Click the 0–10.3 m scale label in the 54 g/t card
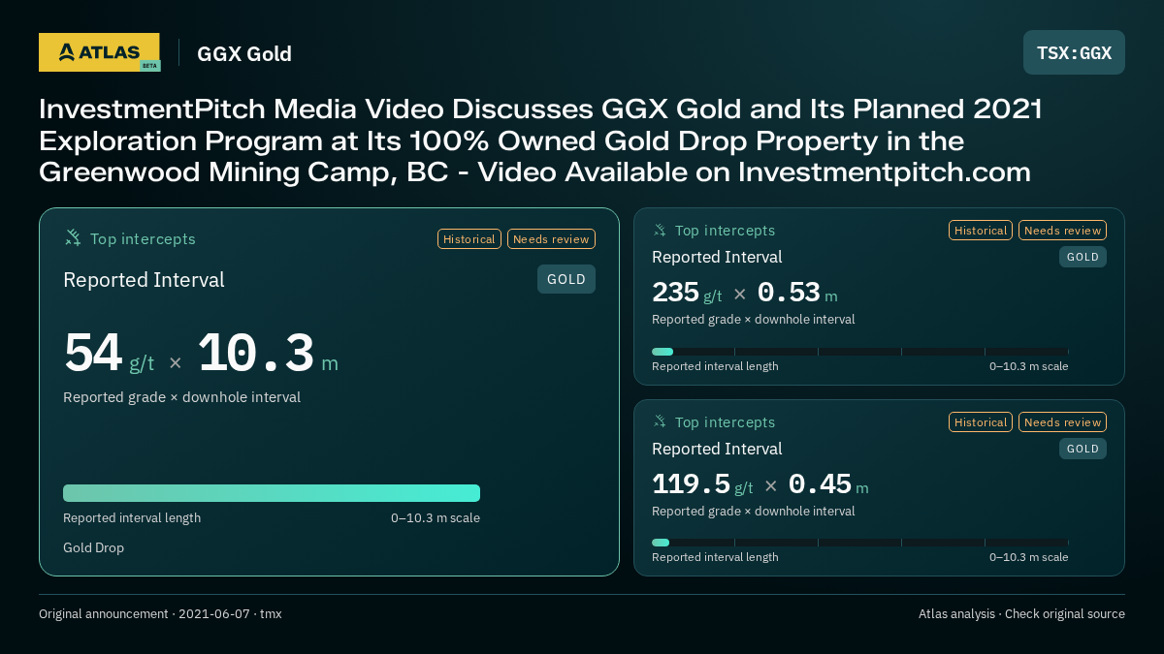This screenshot has height=654, width=1164. coord(436,518)
